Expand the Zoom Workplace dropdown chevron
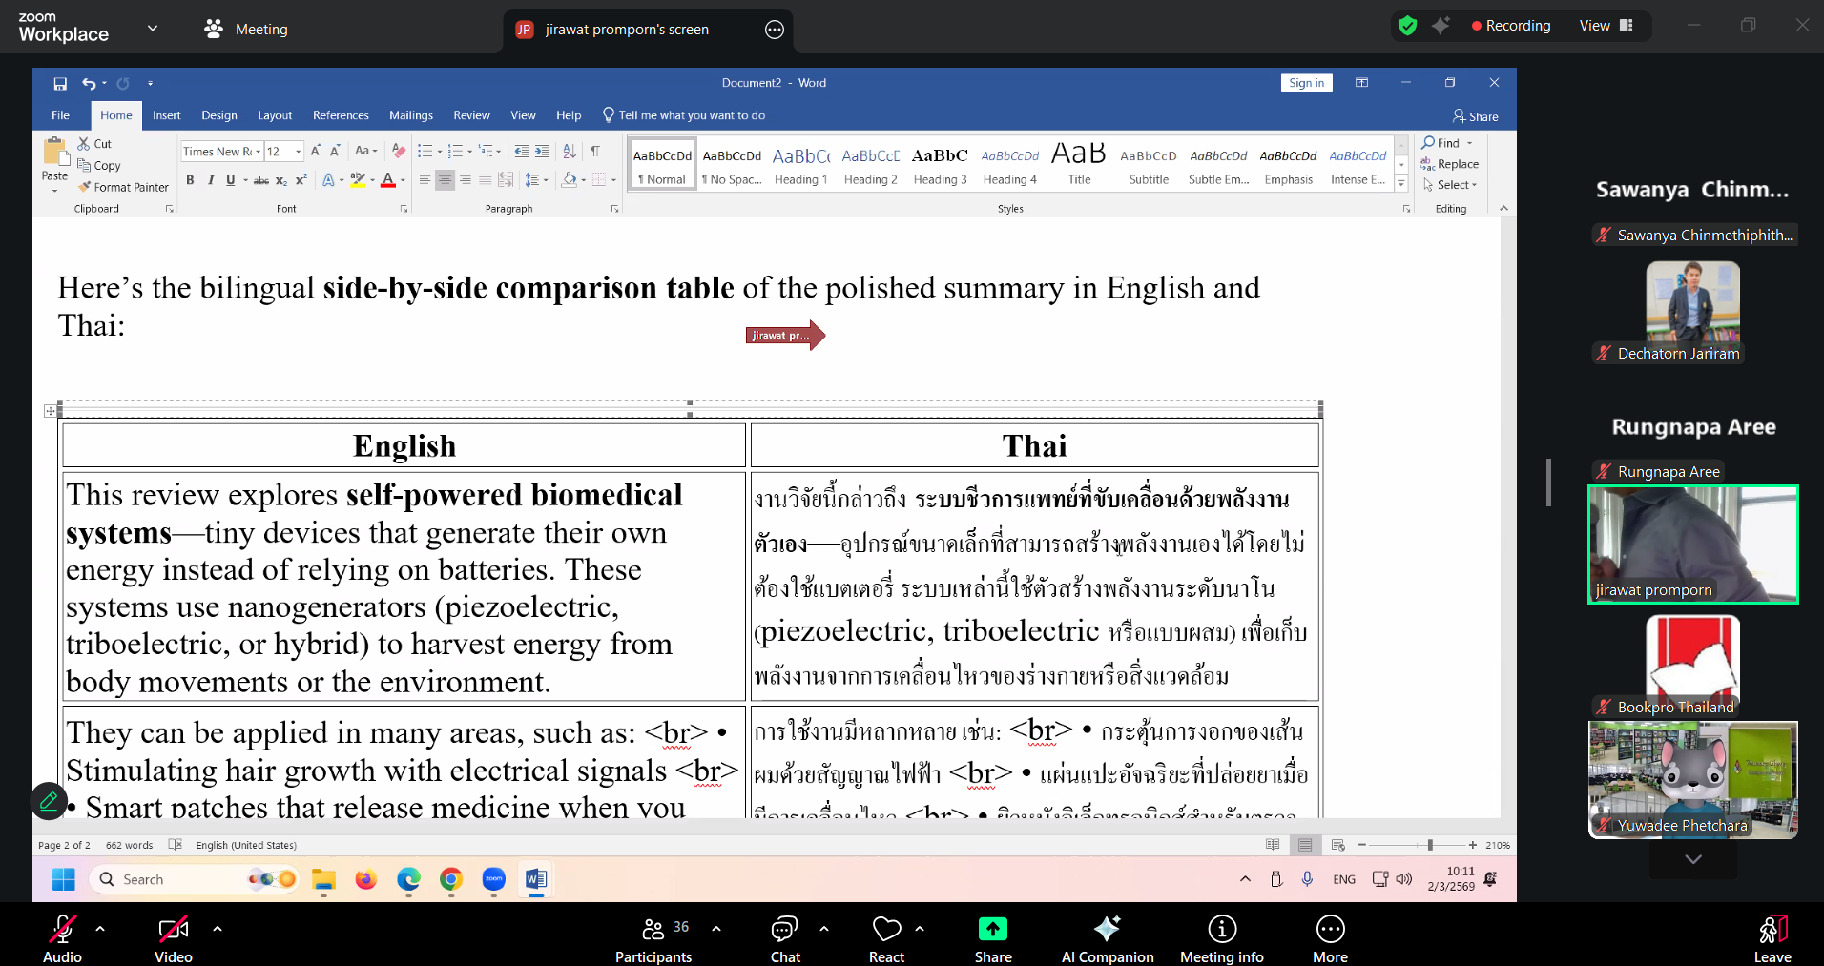The height and width of the screenshot is (966, 1824). pyautogui.click(x=153, y=29)
